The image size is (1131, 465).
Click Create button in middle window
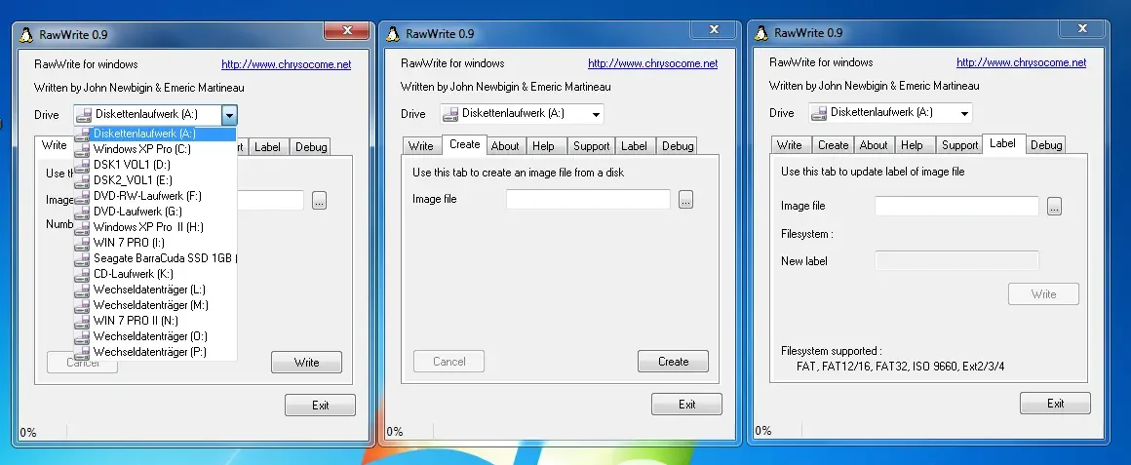(x=673, y=362)
